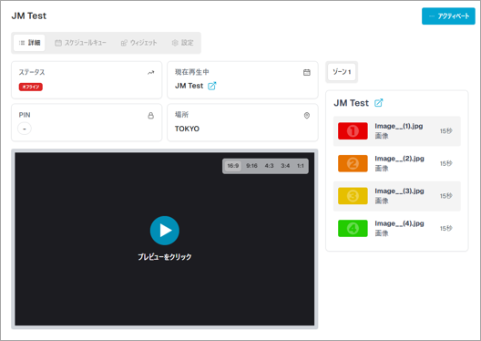Click the 15秒 duration of Image__(1).jpg
The height and width of the screenshot is (341, 481).
[x=446, y=131]
